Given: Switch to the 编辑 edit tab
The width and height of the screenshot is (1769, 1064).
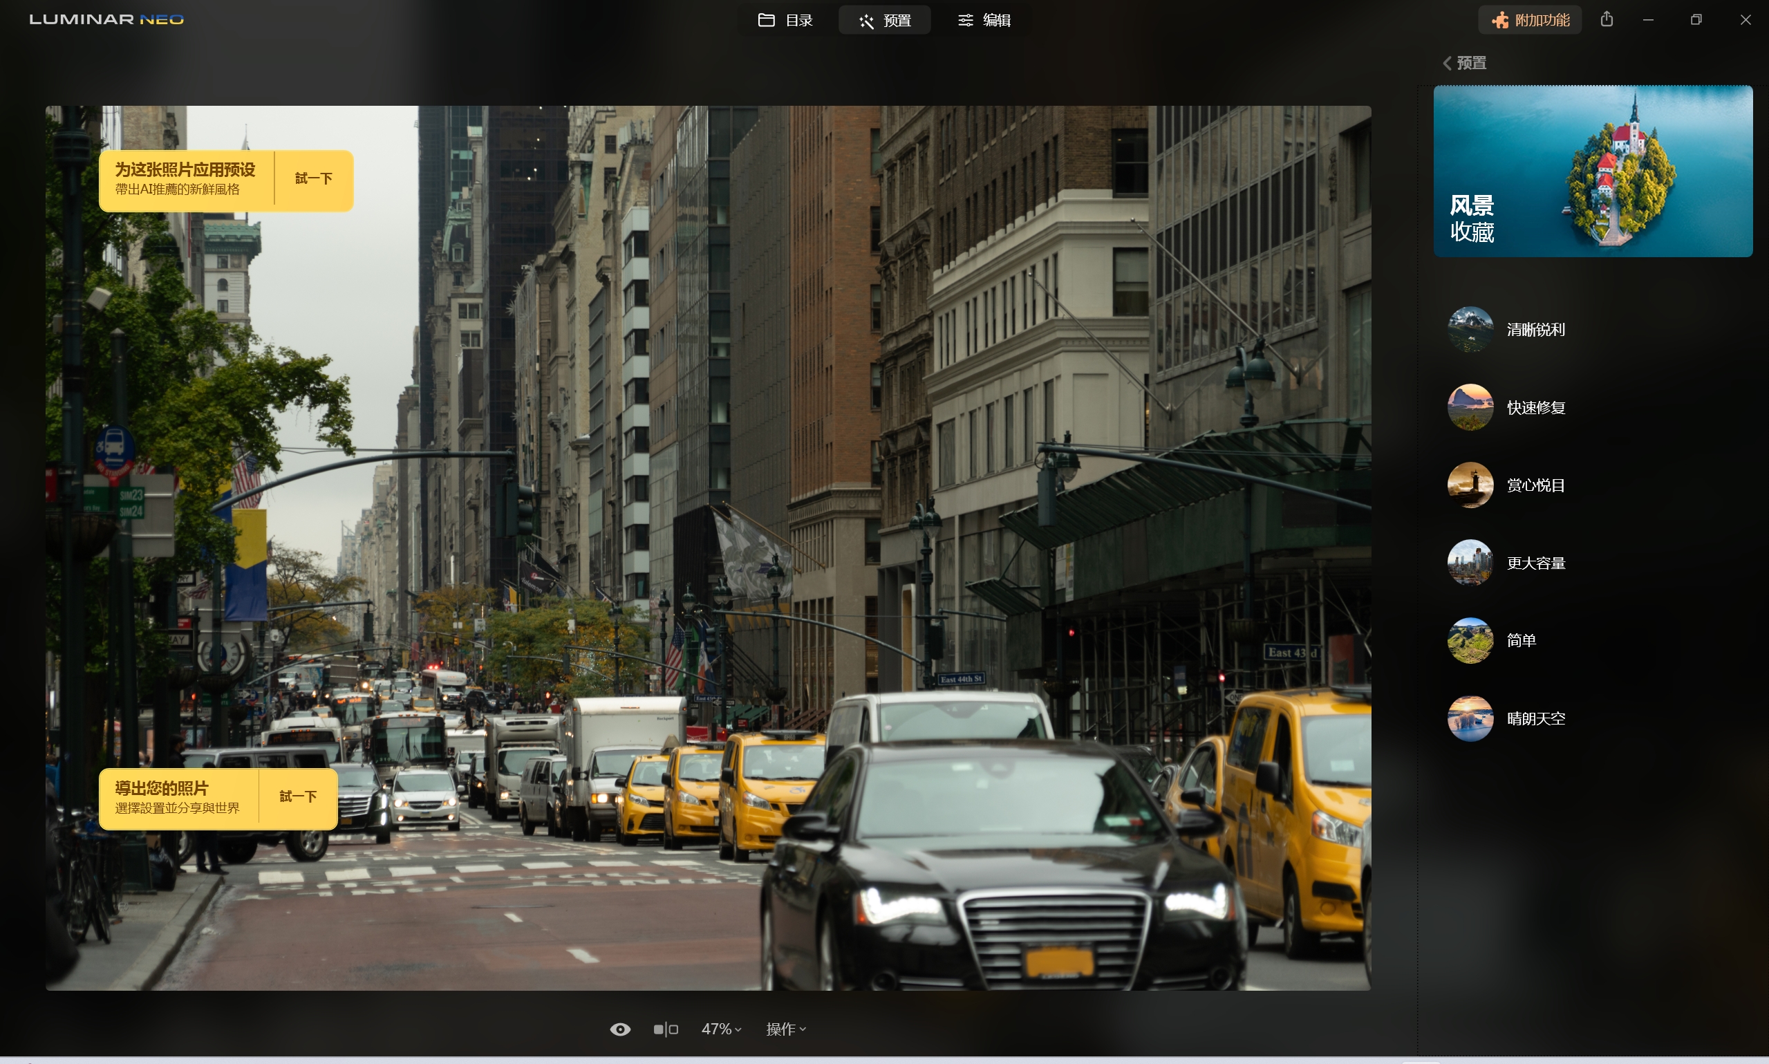Looking at the screenshot, I should pyautogui.click(x=984, y=20).
